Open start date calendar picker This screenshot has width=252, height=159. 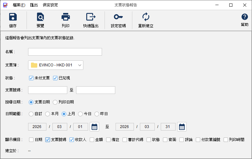(x=94, y=127)
